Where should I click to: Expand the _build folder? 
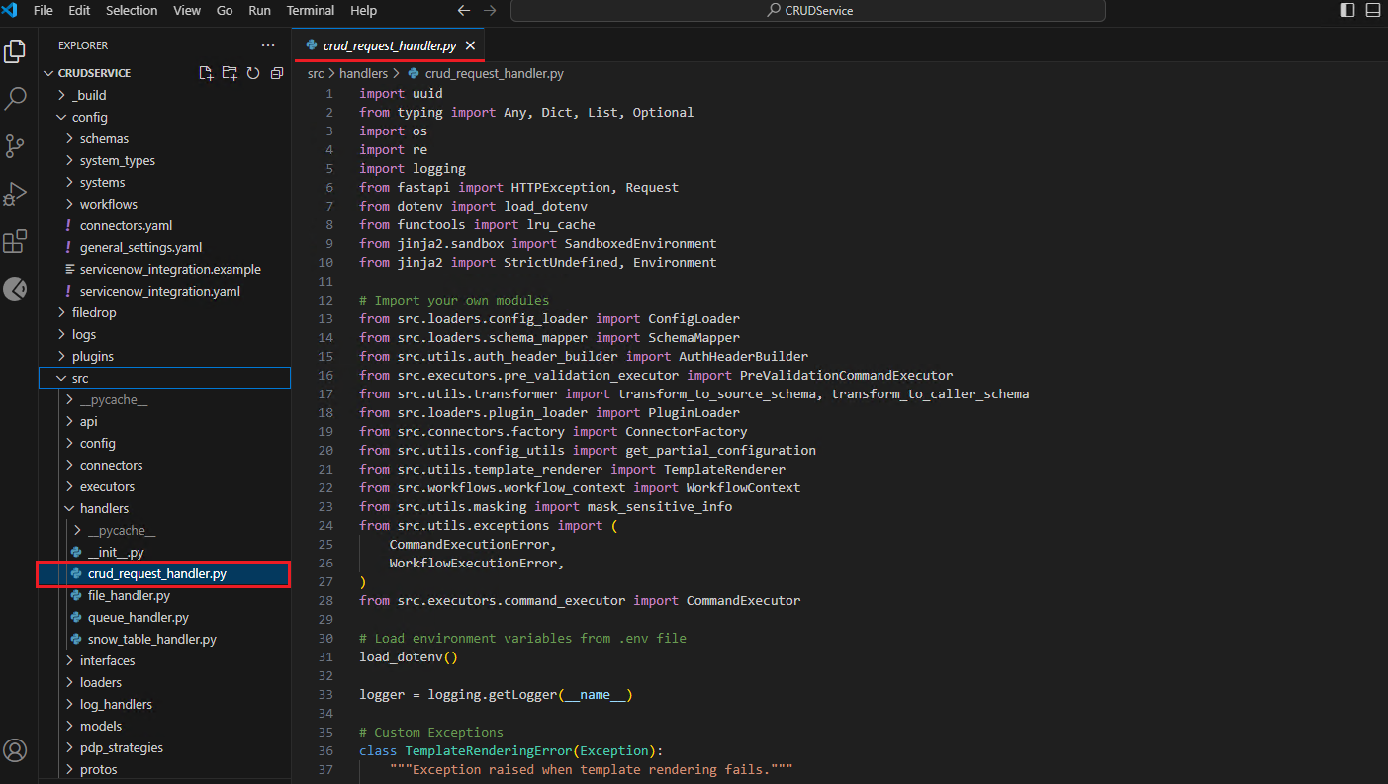point(164,95)
